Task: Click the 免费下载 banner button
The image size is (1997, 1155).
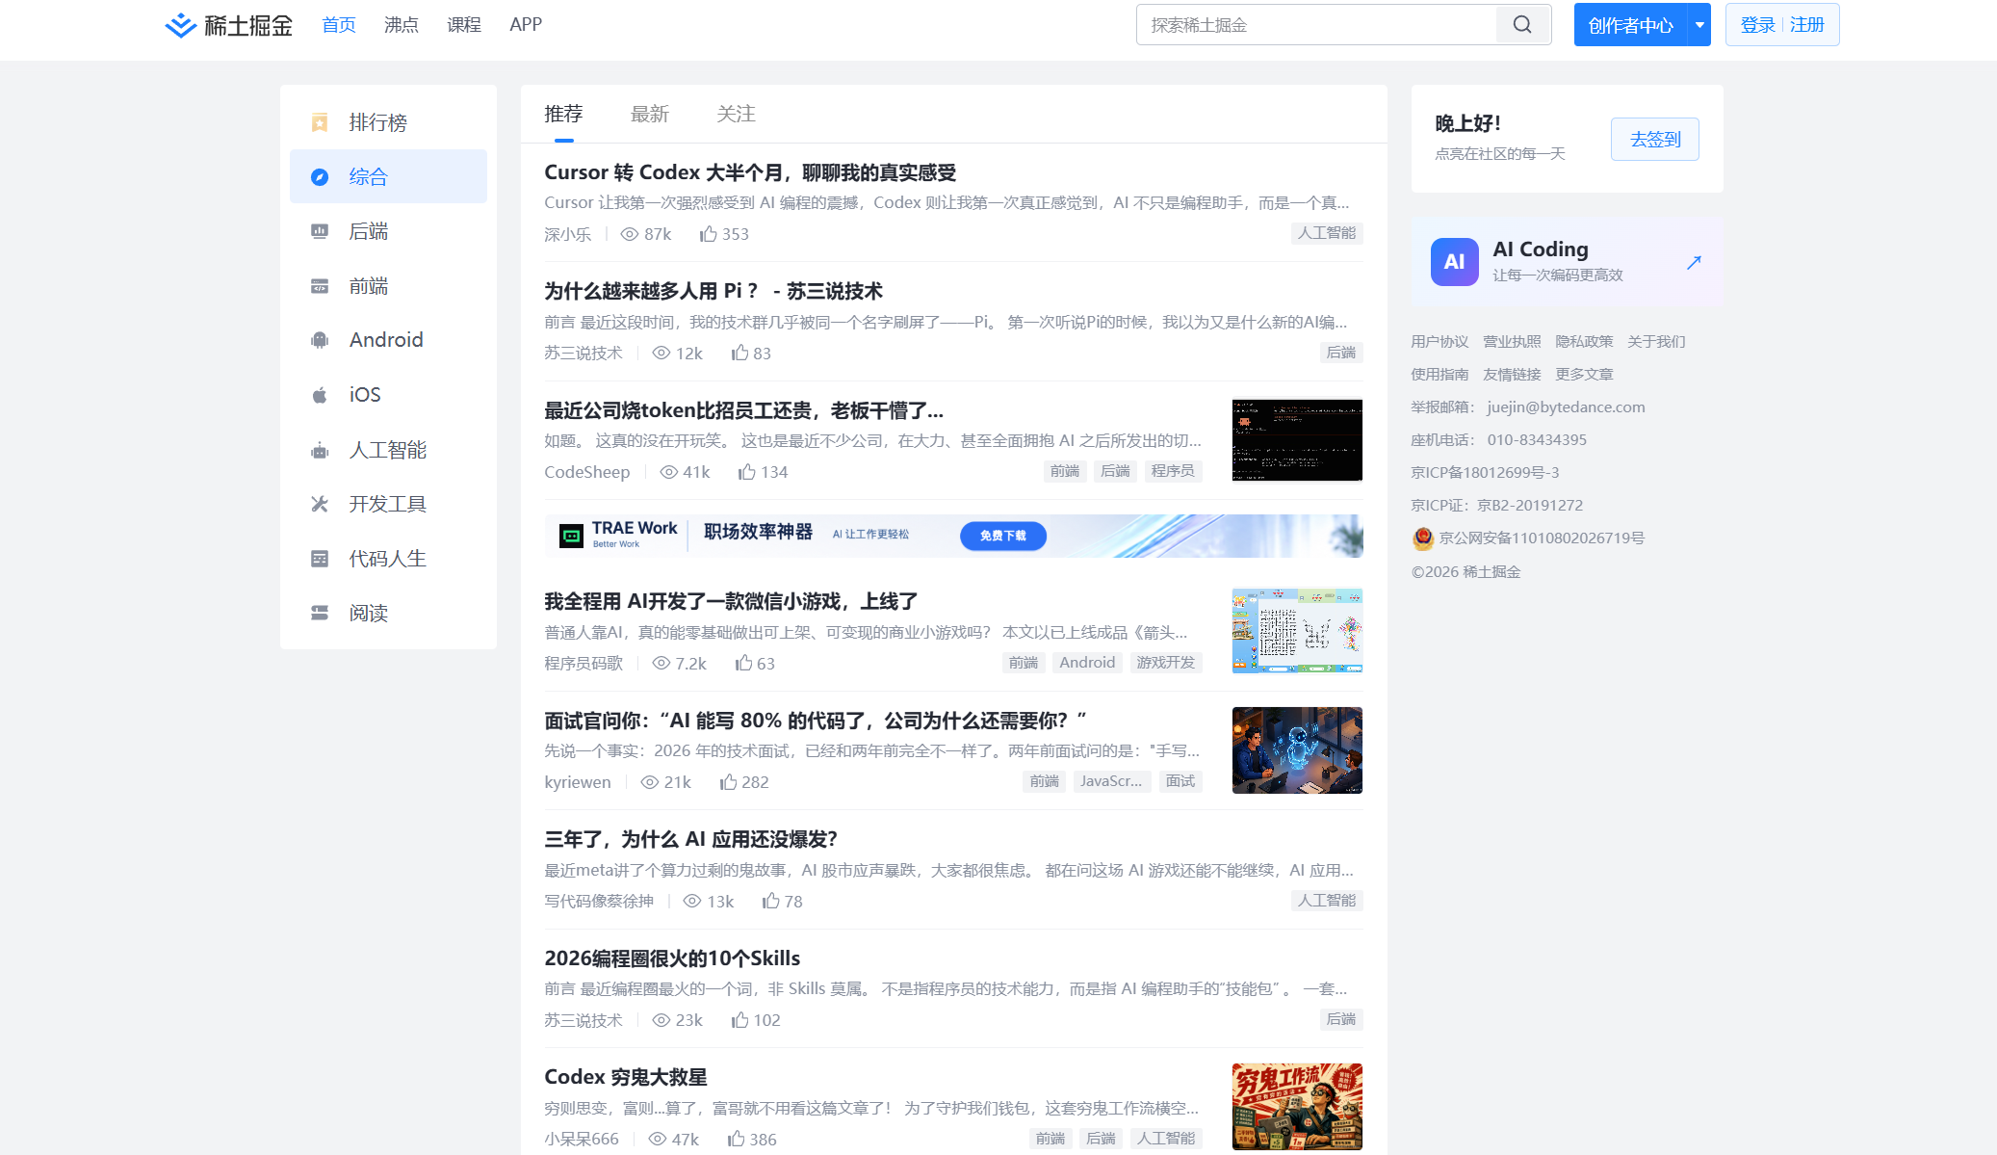Action: (x=1003, y=536)
